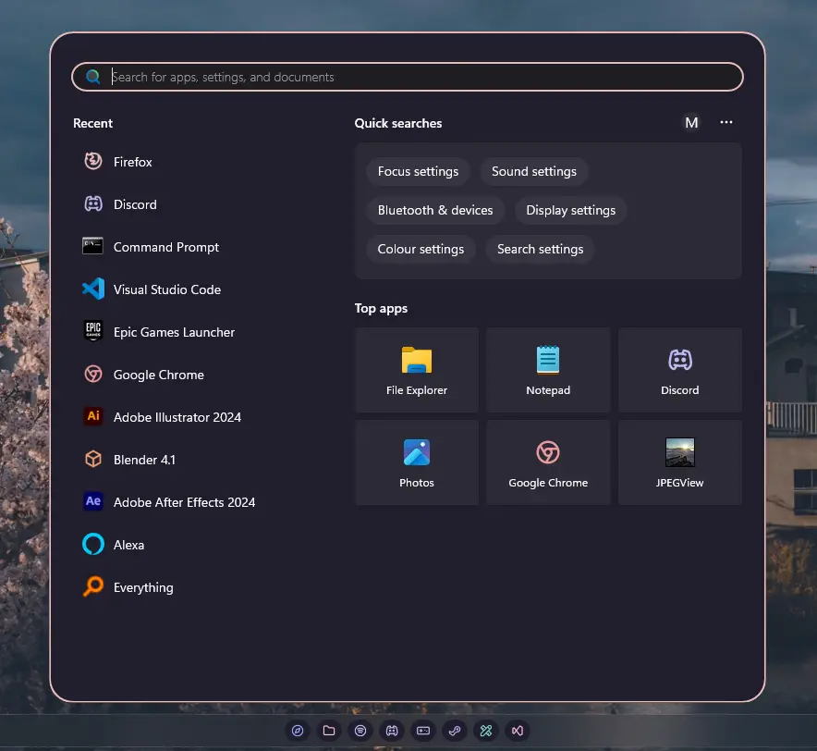Open Focus settings quick search

(418, 172)
